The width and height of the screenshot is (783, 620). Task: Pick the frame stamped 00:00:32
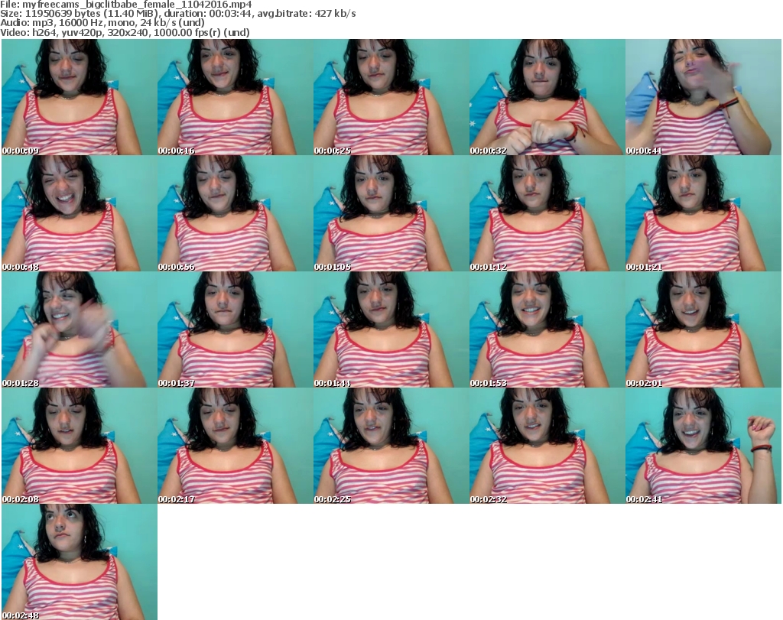coord(547,97)
